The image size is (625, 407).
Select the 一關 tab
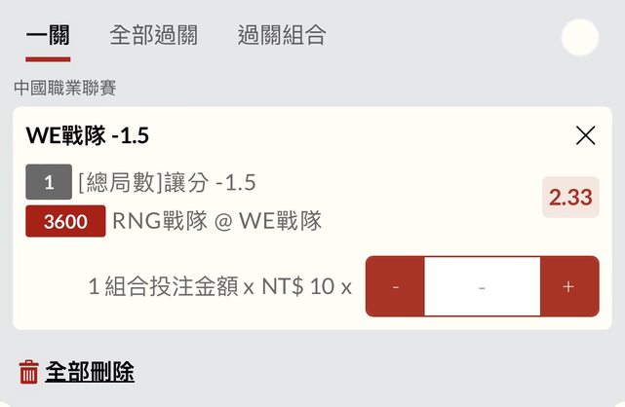click(48, 36)
